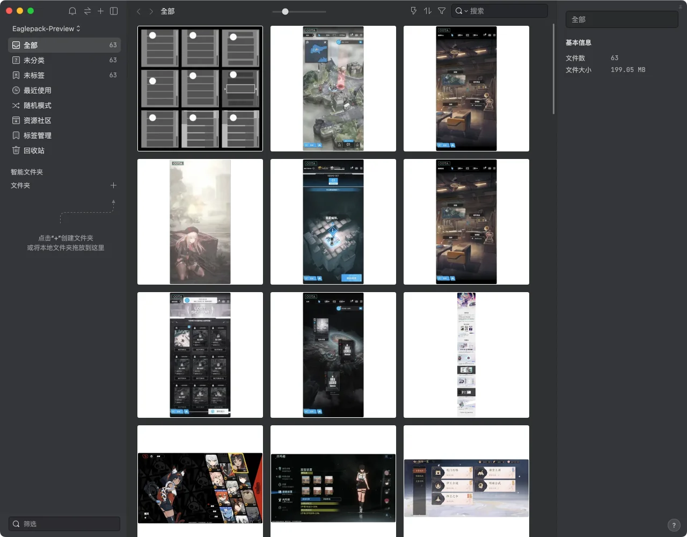
Task: Click the 筛选 filter input field
Action: (x=64, y=524)
